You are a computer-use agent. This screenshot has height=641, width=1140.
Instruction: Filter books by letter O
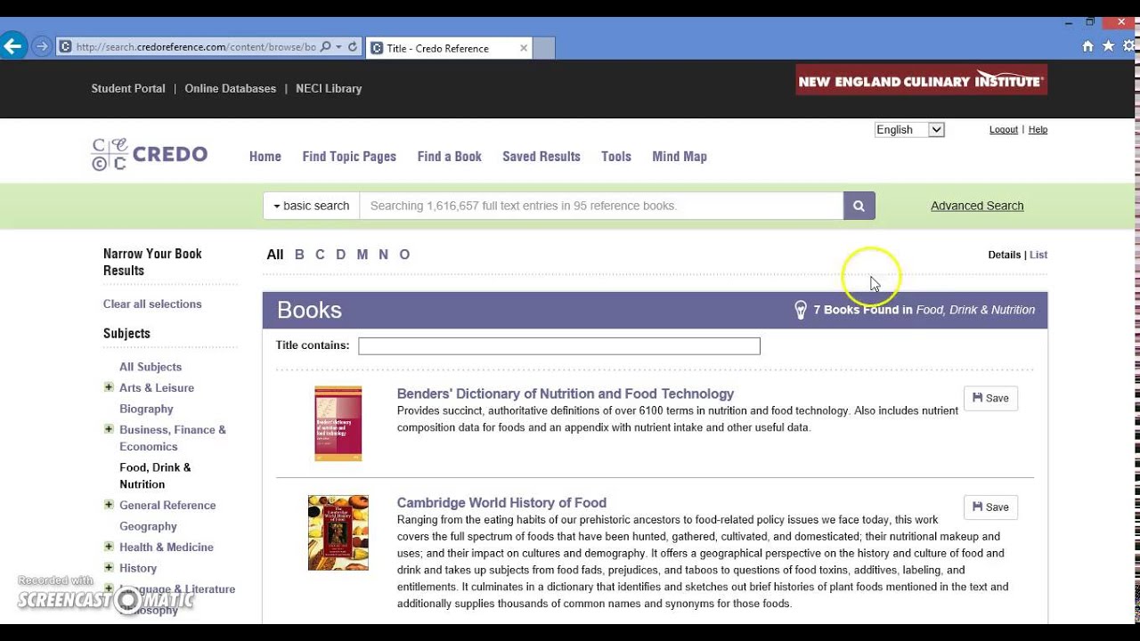click(404, 255)
